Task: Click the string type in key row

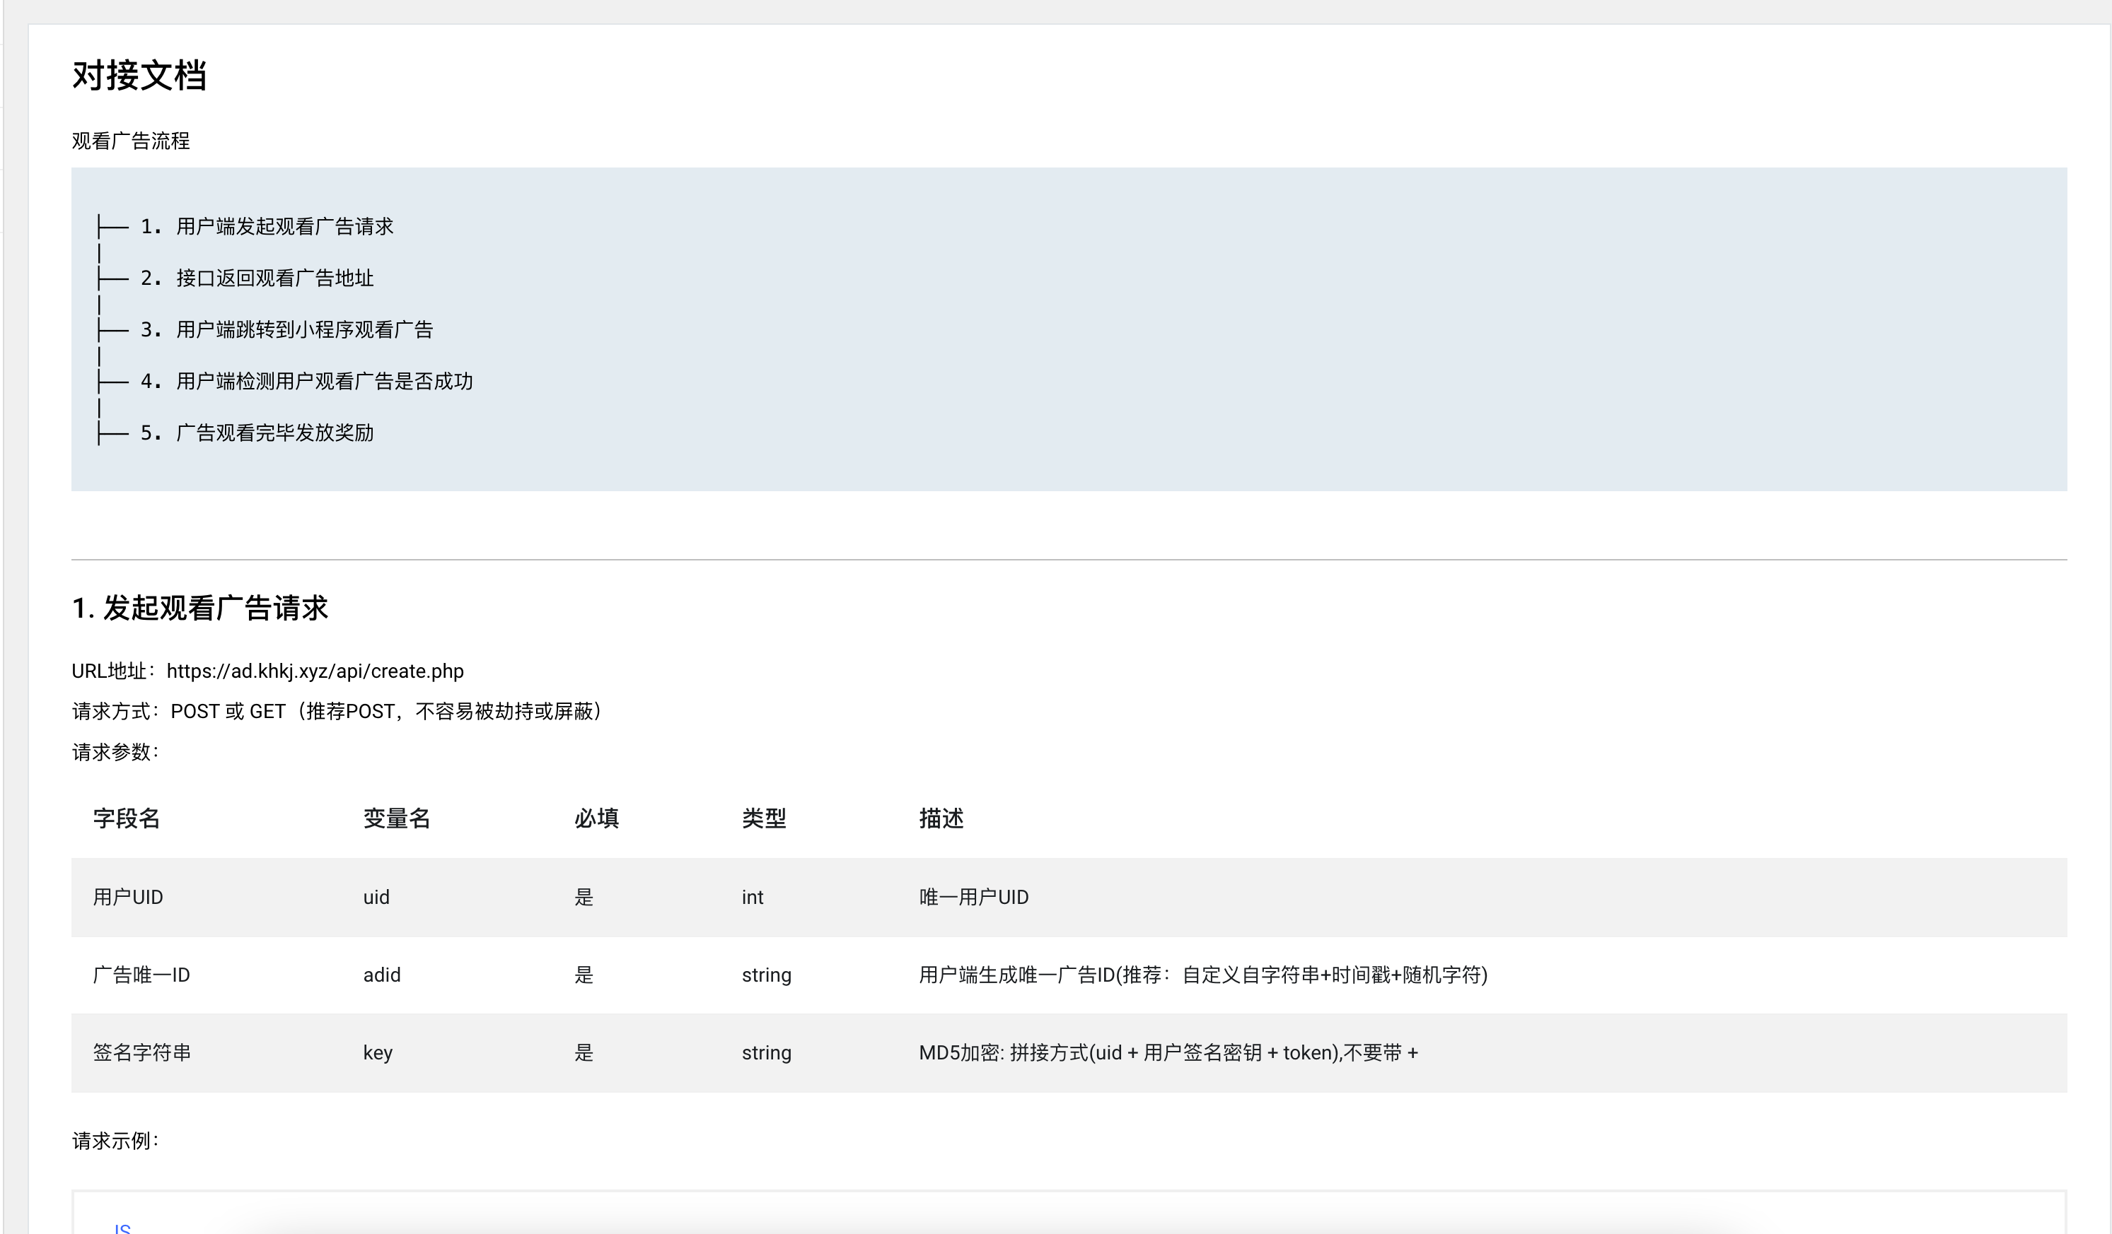Action: tap(767, 1053)
